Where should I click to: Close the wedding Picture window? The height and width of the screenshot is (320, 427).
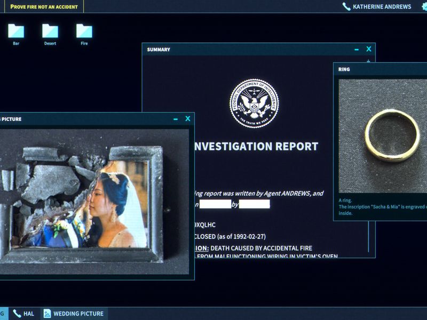pos(188,118)
